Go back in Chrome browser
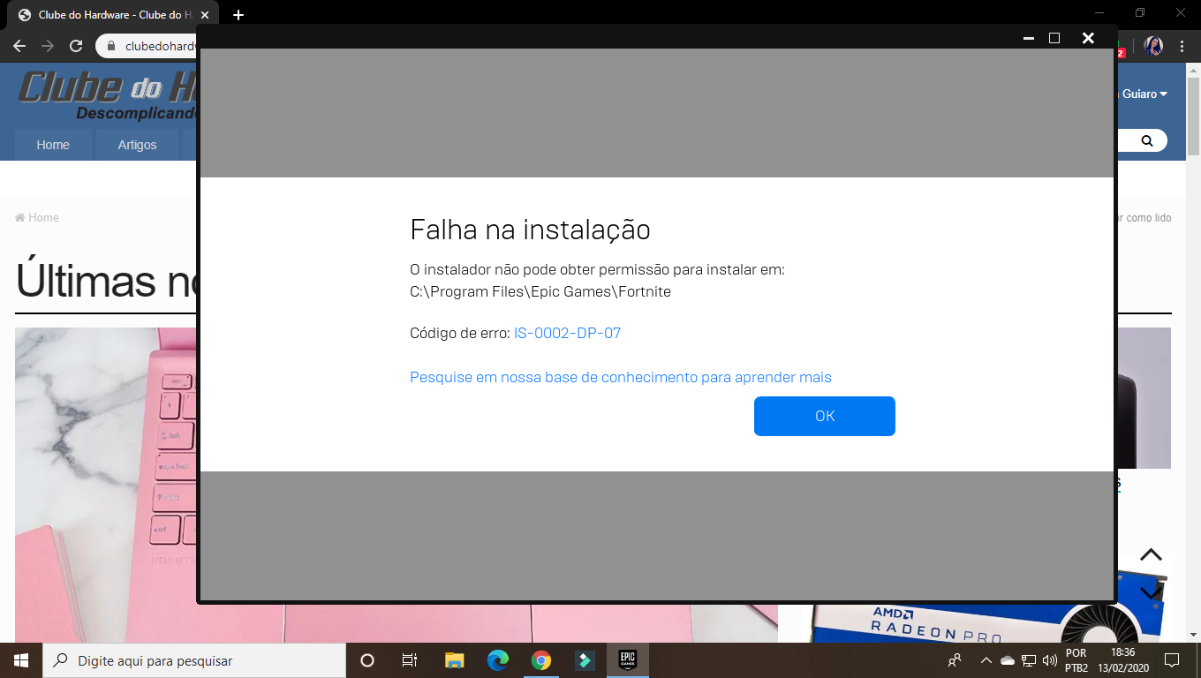Screen dimensions: 1201x678 19,46
